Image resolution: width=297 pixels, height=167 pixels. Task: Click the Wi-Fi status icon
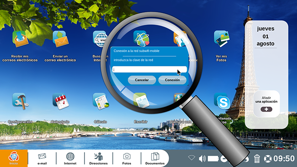click(x=191, y=158)
